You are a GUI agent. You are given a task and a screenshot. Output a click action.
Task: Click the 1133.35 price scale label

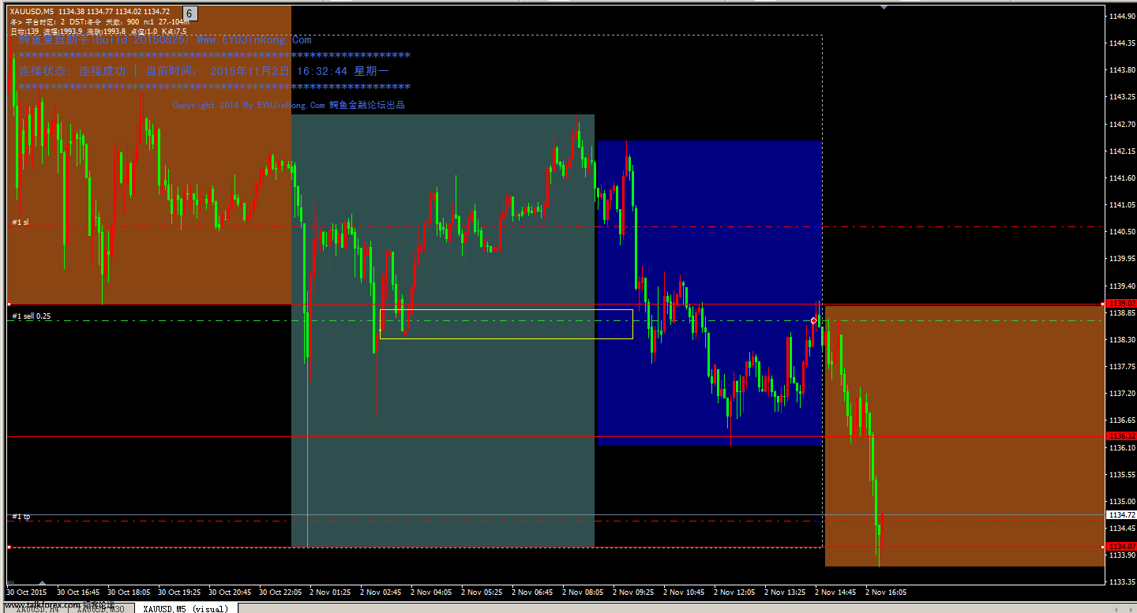(x=1121, y=582)
